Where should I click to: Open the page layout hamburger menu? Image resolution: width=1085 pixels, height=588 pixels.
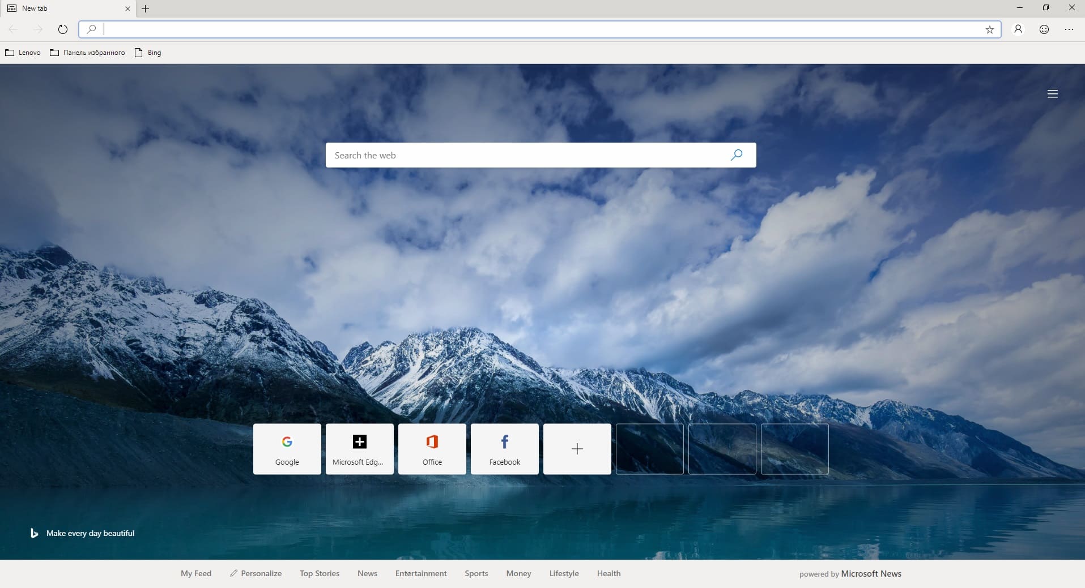(x=1052, y=94)
